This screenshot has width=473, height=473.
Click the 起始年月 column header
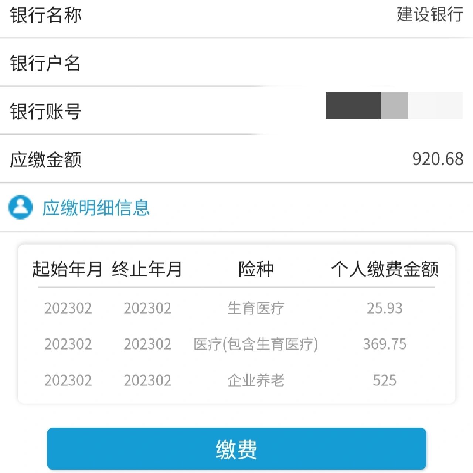pyautogui.click(x=67, y=269)
